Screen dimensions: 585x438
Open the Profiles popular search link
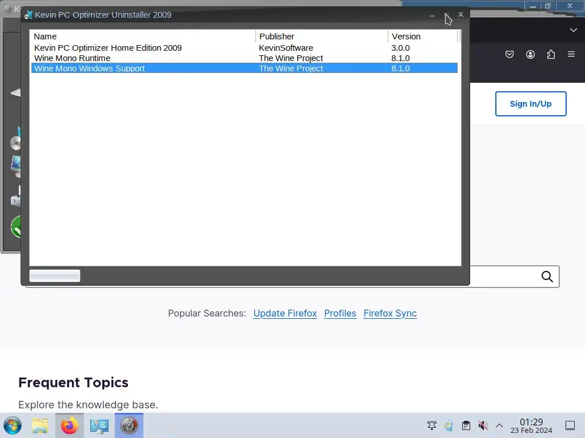pyautogui.click(x=340, y=314)
